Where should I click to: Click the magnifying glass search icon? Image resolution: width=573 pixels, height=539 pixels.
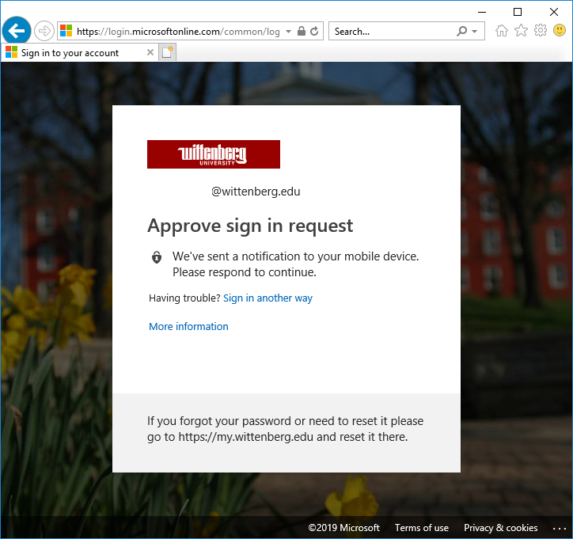point(462,31)
